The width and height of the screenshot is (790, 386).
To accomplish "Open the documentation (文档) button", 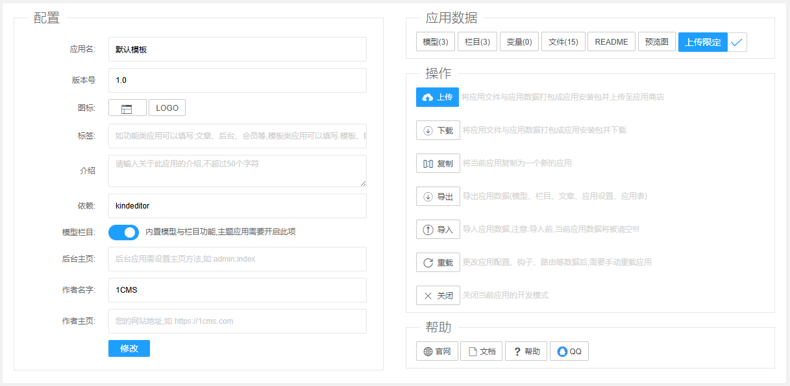I will [x=481, y=352].
